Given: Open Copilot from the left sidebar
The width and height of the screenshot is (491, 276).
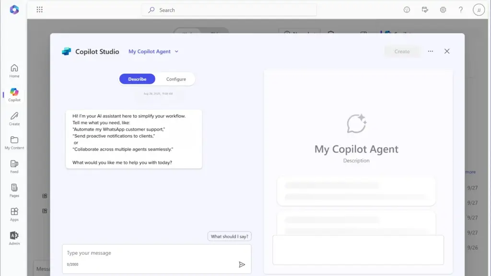Looking at the screenshot, I should pyautogui.click(x=14, y=94).
